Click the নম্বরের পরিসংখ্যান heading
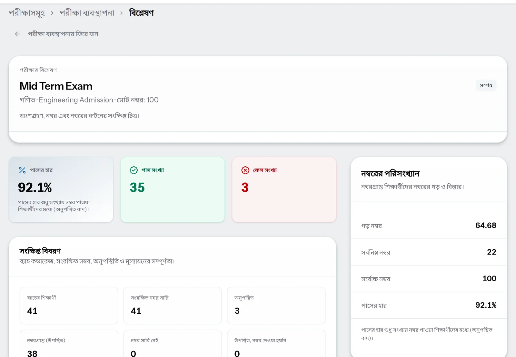This screenshot has width=516, height=357. pyautogui.click(x=390, y=174)
